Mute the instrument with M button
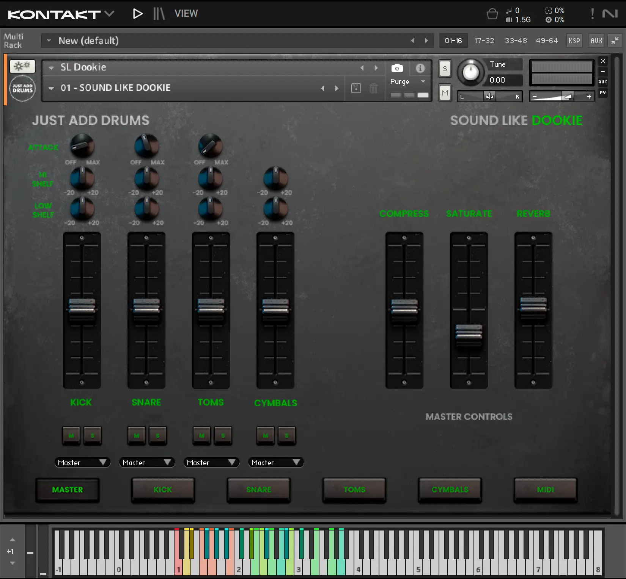Viewport: 626px width, 579px height. (445, 93)
